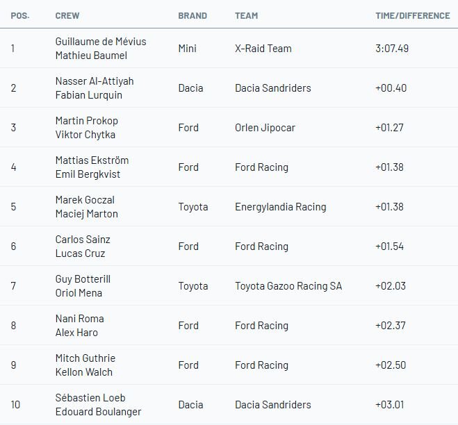Select the winning time 3:07.49
This screenshot has height=425, width=458.
pos(391,49)
